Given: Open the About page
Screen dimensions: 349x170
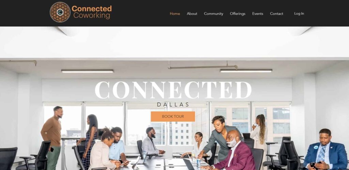Looking at the screenshot, I should click(192, 14).
